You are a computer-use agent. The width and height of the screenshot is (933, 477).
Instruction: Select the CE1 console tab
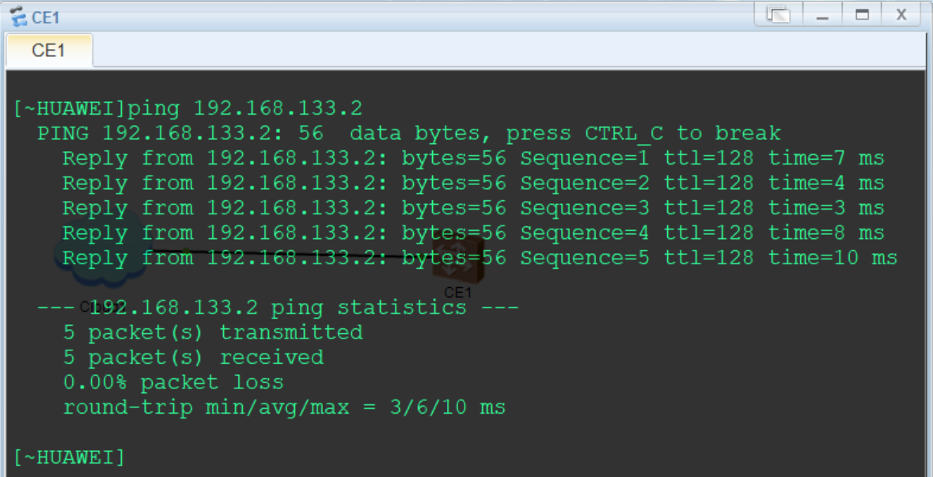coord(48,51)
